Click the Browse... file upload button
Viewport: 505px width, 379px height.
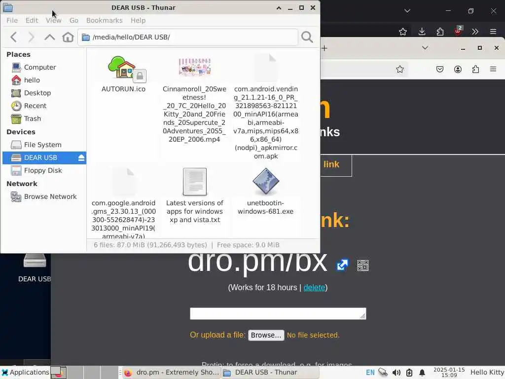tap(266, 335)
